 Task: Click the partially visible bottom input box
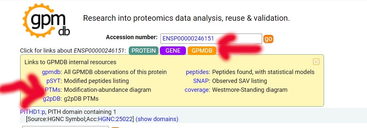pyautogui.click(x=66, y=127)
